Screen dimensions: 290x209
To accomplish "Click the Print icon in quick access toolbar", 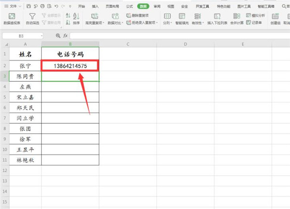I will click(x=43, y=6).
